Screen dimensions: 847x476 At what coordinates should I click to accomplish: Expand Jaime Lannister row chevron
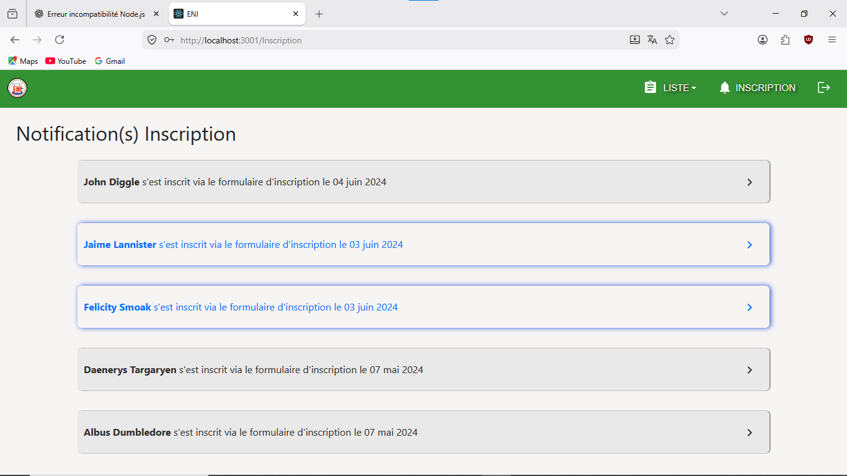click(750, 245)
